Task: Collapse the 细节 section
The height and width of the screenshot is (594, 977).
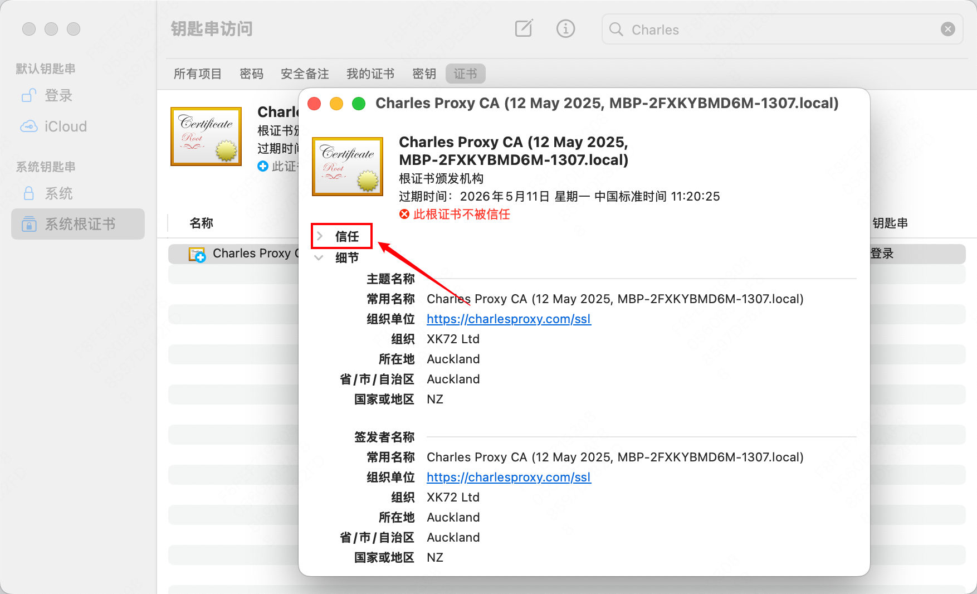Action: pos(319,257)
